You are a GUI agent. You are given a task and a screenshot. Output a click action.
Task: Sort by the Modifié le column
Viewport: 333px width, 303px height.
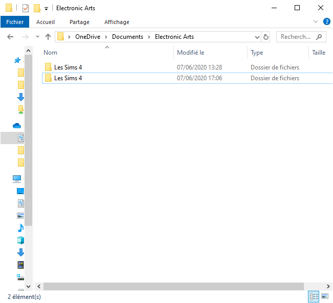coord(190,53)
